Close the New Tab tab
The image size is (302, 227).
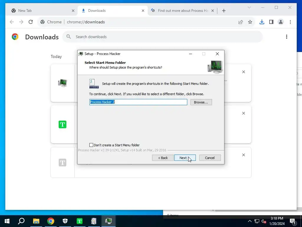pyautogui.click(x=73, y=11)
